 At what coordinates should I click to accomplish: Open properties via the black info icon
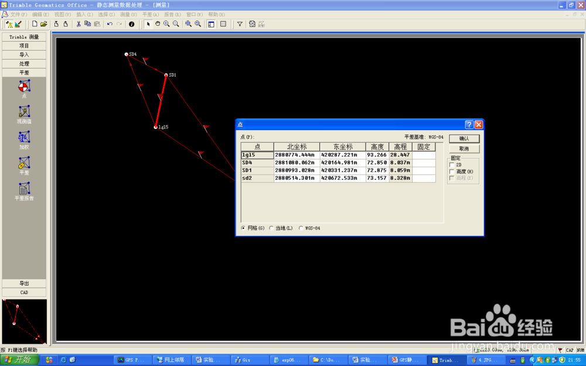[131, 24]
